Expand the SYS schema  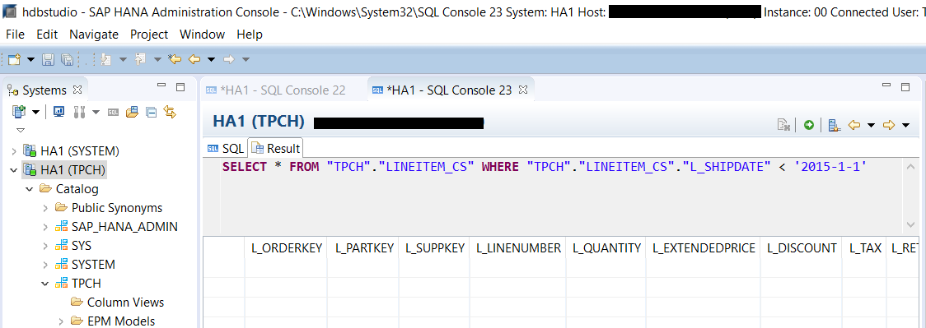(45, 246)
